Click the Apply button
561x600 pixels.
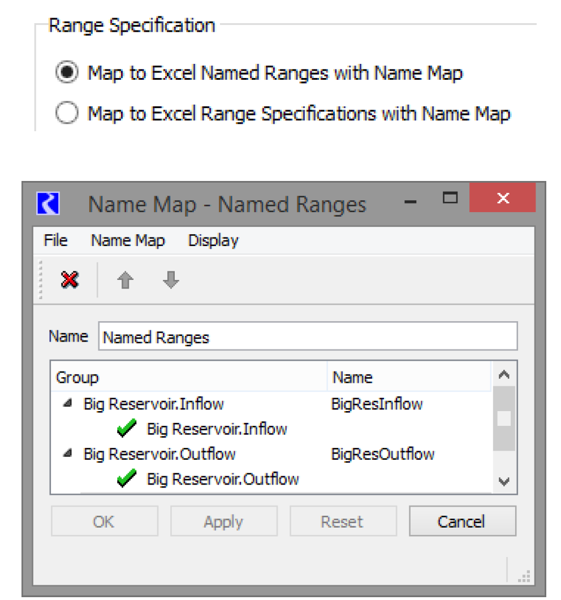[223, 521]
